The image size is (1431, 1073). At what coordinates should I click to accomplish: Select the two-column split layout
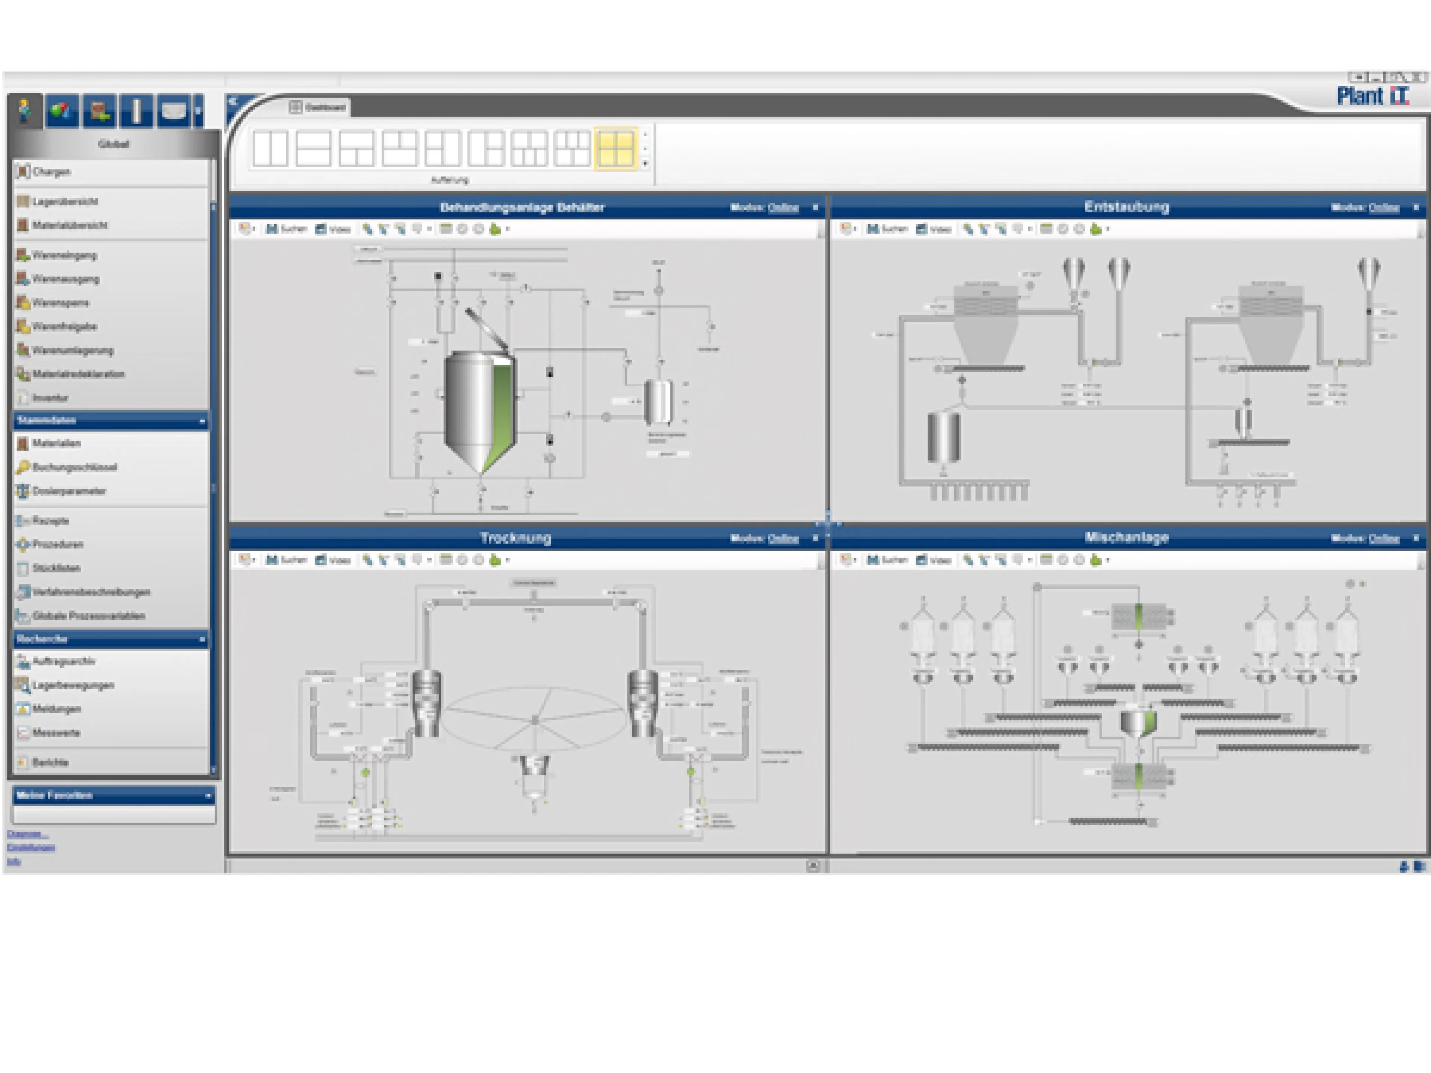tap(270, 148)
